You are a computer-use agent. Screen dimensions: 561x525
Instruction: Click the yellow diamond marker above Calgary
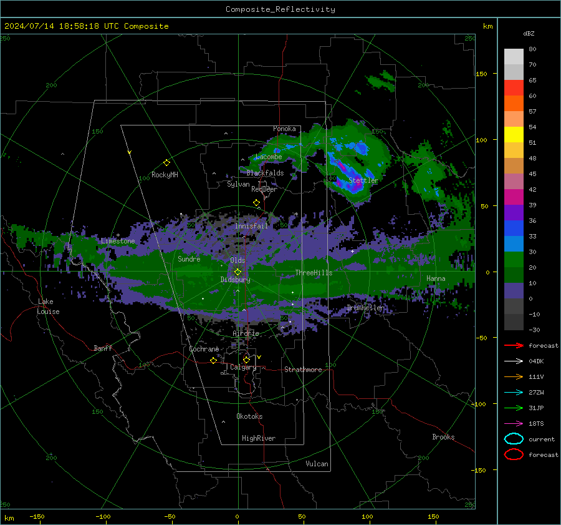[246, 360]
